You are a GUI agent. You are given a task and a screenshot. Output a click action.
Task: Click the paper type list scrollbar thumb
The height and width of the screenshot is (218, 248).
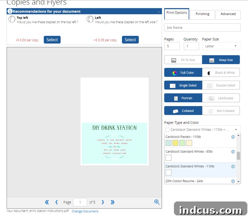pos(238,156)
